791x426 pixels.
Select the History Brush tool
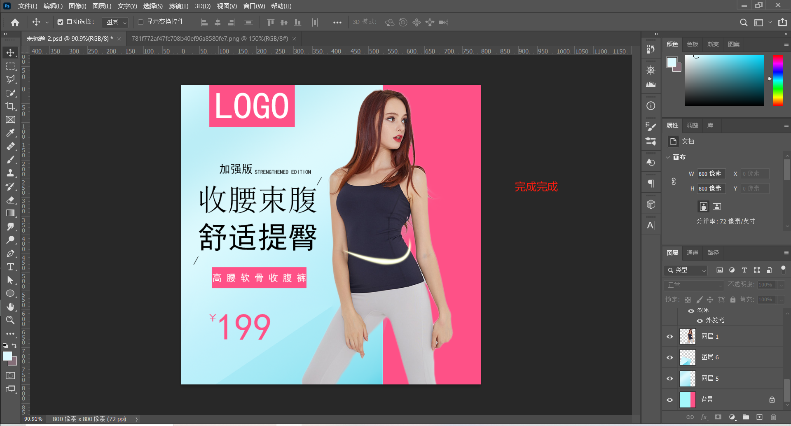[10, 186]
